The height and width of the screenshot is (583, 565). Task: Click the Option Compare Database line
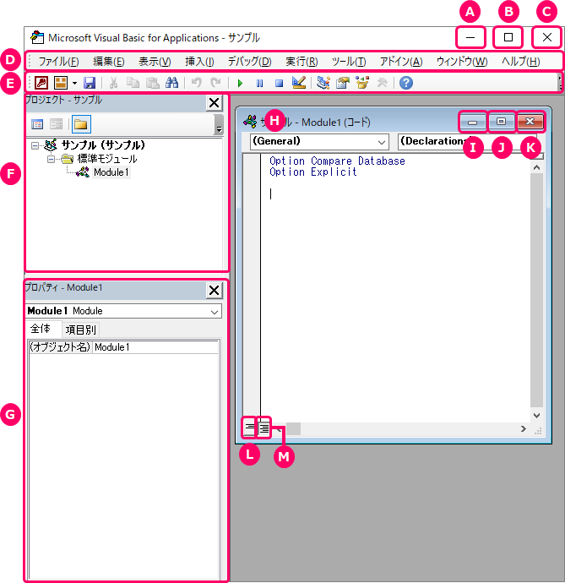[x=337, y=161]
